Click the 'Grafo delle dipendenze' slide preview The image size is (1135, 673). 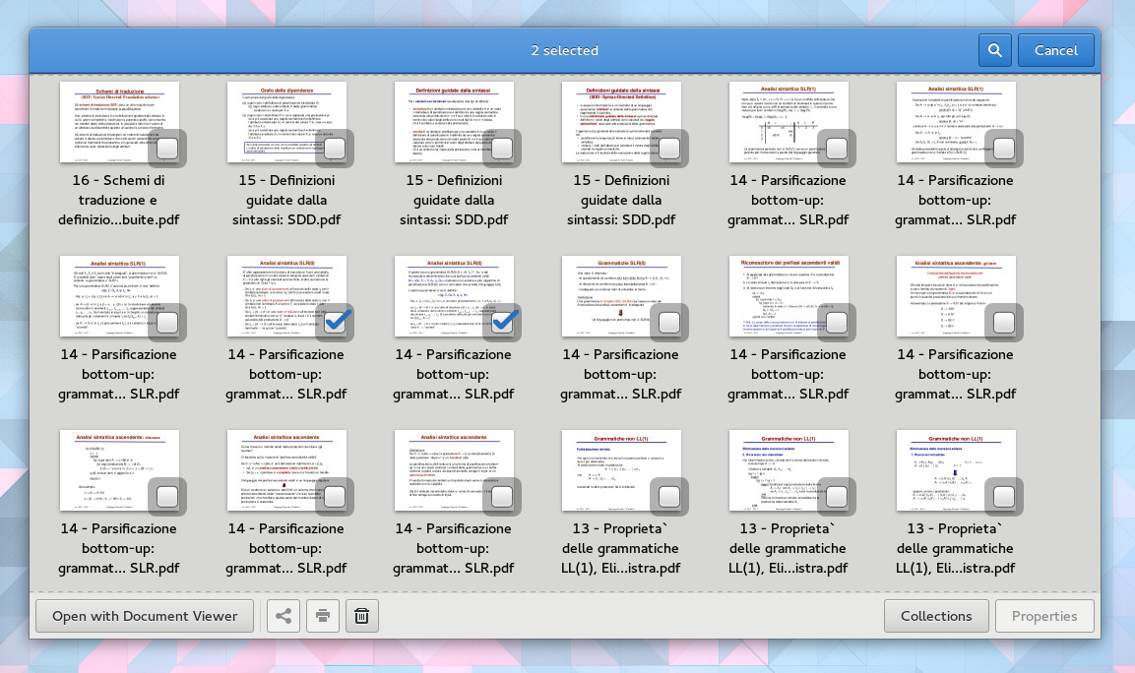(286, 121)
